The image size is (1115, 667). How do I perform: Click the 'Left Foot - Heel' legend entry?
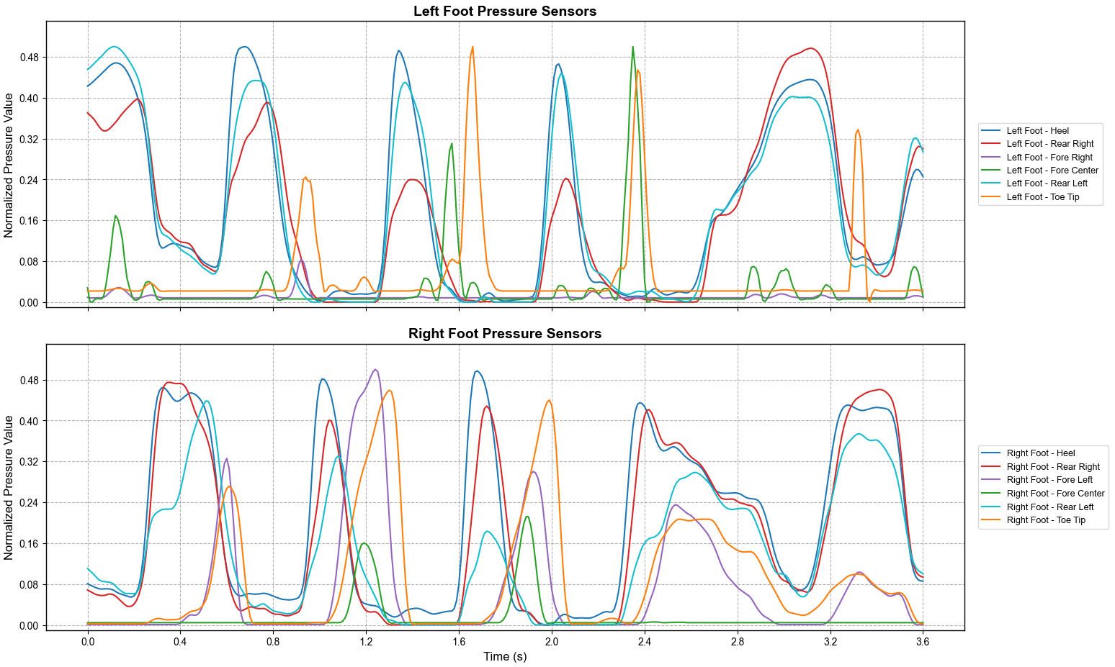(1037, 131)
